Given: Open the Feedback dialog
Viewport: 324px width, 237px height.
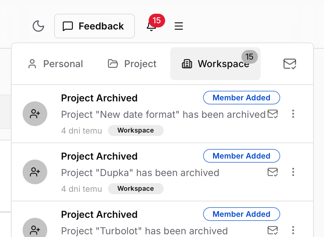Looking at the screenshot, I should pyautogui.click(x=95, y=26).
